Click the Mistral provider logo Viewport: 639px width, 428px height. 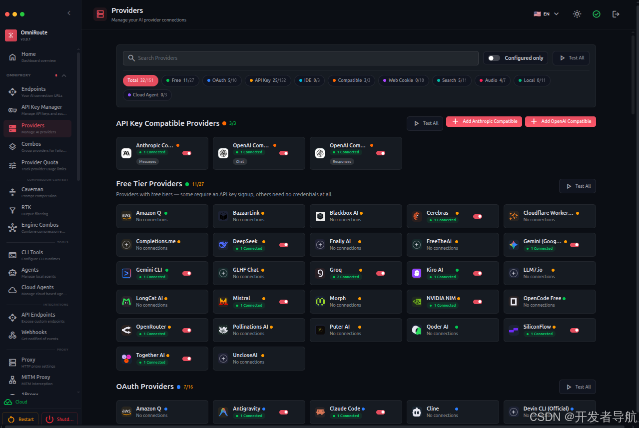[x=223, y=302]
